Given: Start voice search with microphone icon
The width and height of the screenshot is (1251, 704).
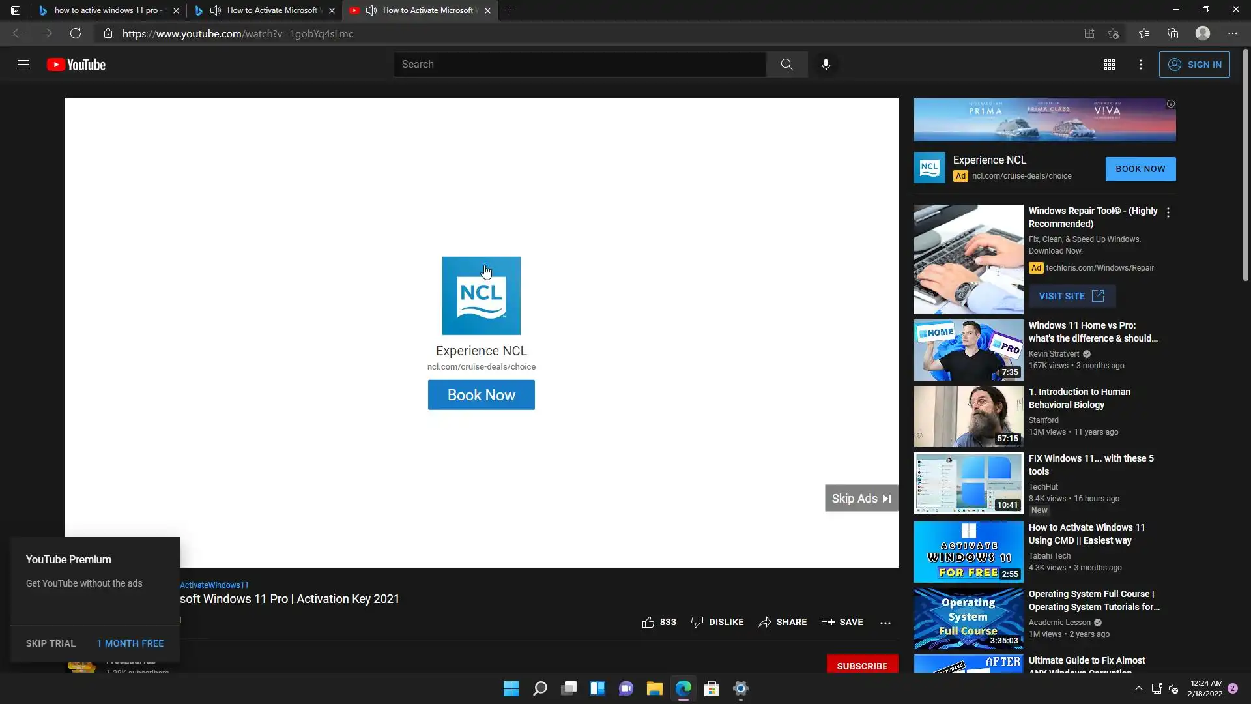Looking at the screenshot, I should (826, 65).
